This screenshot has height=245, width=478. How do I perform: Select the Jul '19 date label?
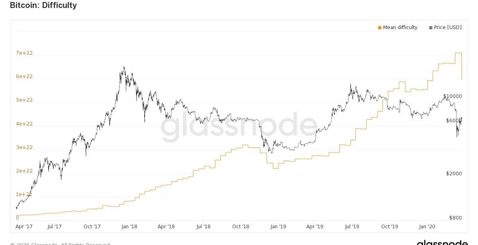pyautogui.click(x=352, y=227)
